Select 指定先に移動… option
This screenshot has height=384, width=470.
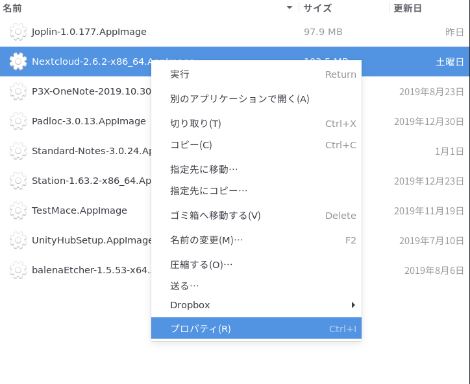[256, 170]
